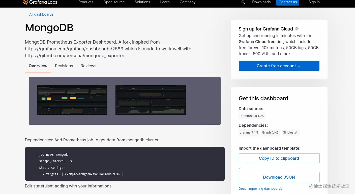Open the Open source menu
The height and width of the screenshot is (194, 355).
click(x=114, y=2)
